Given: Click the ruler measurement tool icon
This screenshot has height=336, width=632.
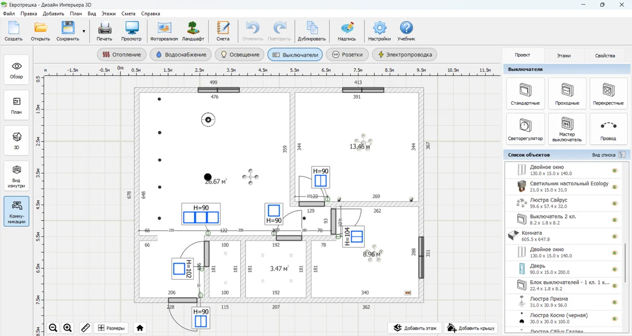Looking at the screenshot, I should tap(85, 328).
